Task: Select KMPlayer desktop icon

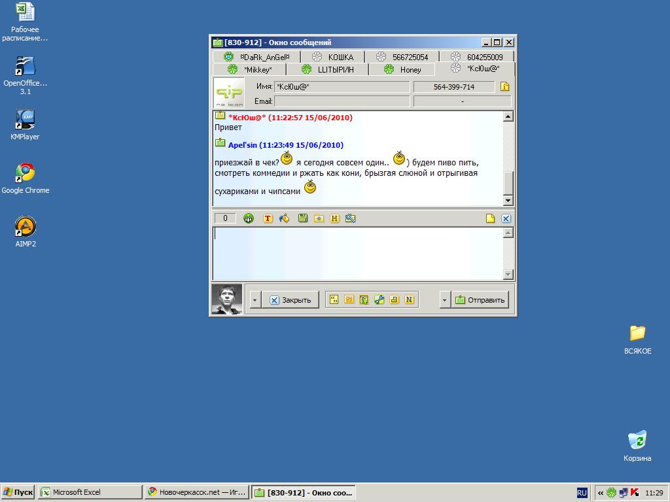Action: [x=25, y=125]
